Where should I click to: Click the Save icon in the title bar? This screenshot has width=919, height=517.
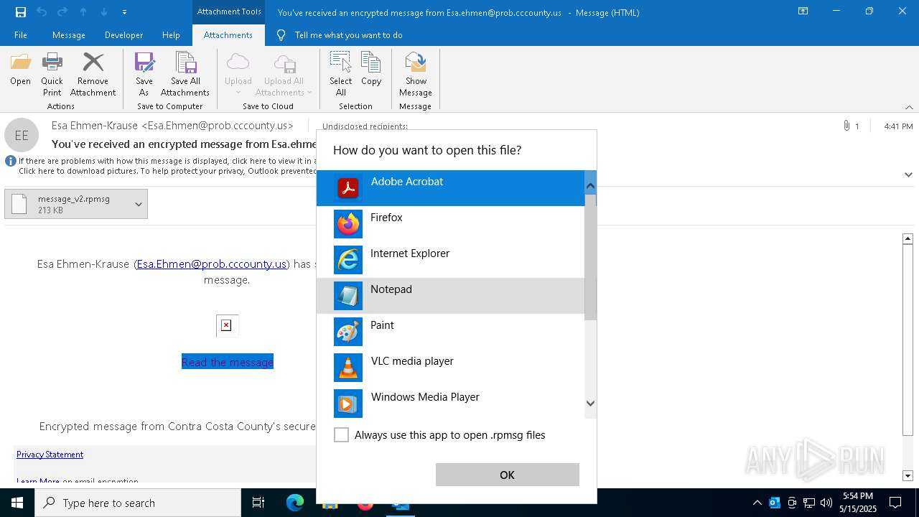[x=21, y=11]
